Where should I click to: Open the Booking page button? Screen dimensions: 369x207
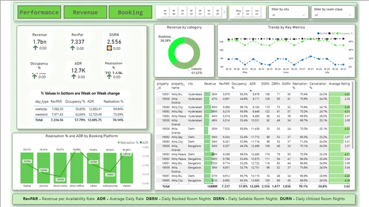130,12
